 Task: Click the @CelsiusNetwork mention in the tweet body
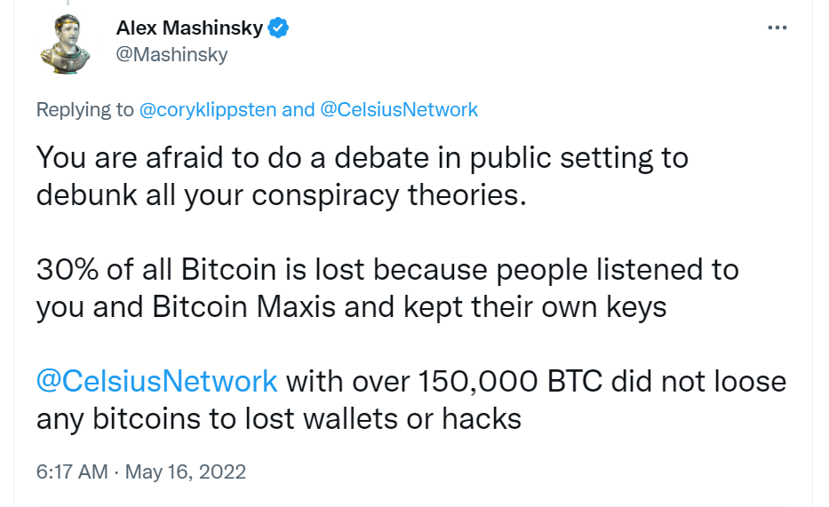tap(157, 381)
